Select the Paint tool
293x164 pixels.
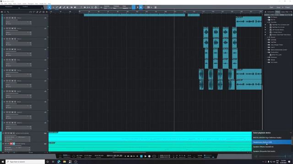coord(64,7)
